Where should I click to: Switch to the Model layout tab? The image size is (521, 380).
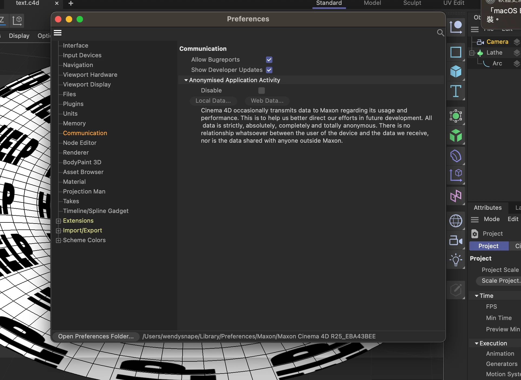click(372, 3)
